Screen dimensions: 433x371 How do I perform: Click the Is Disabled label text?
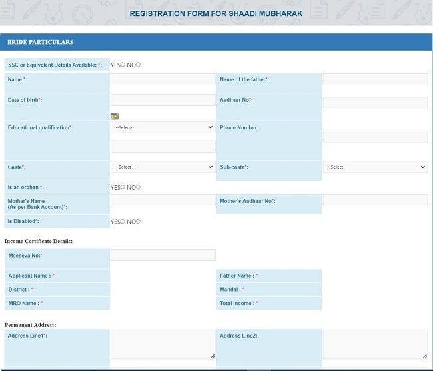pos(23,221)
